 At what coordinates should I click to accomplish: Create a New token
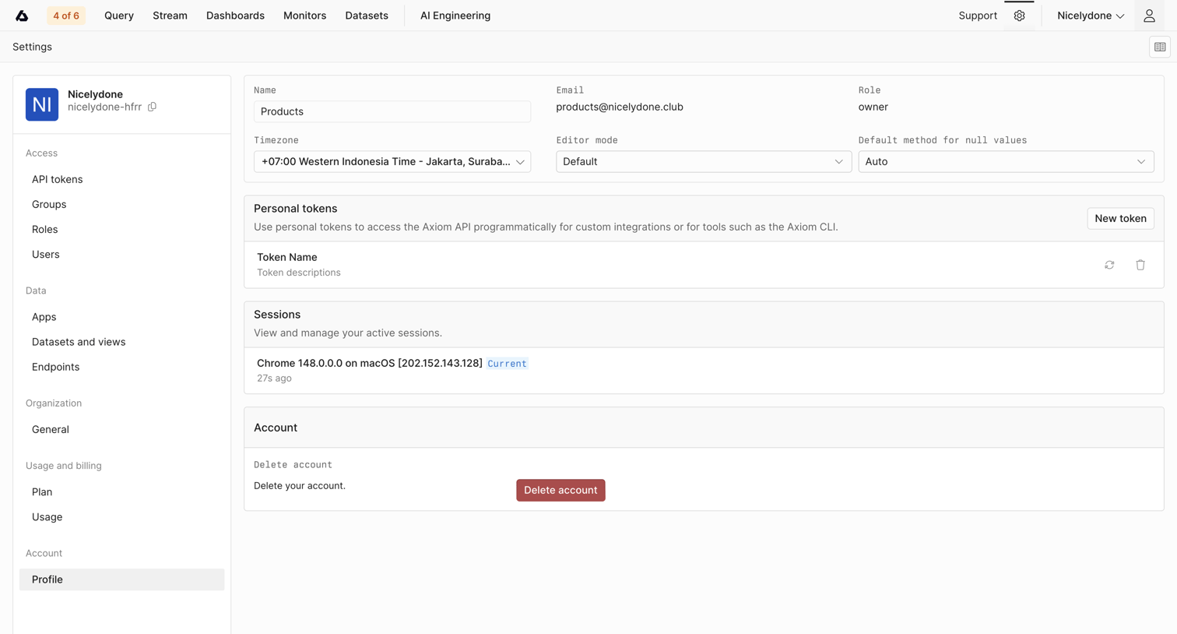pyautogui.click(x=1120, y=219)
